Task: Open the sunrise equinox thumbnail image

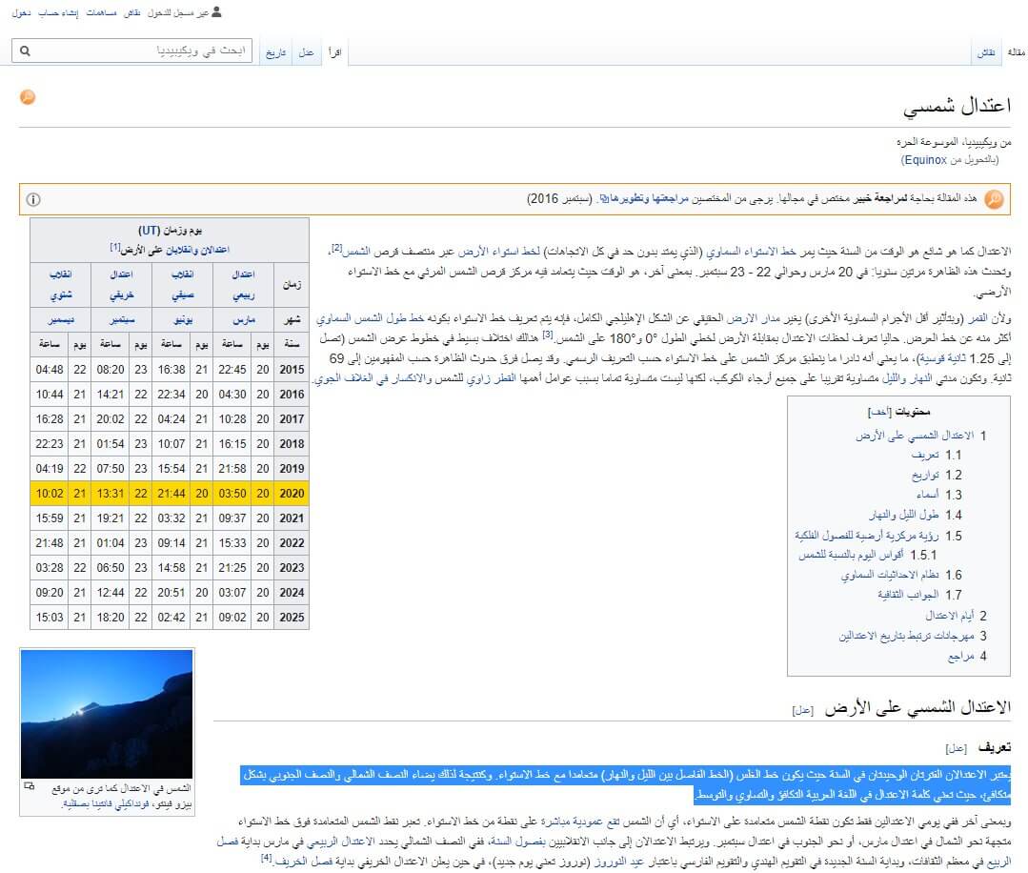Action: coord(107,714)
